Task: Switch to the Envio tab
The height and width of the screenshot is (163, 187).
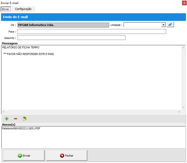Action: 6,9
